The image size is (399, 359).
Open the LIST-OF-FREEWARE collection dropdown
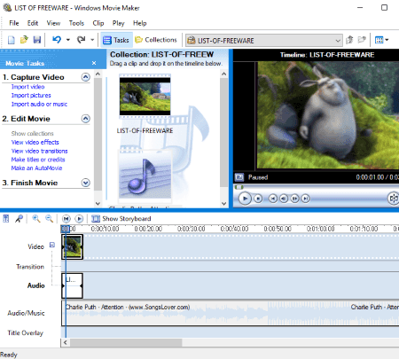pos(264,41)
